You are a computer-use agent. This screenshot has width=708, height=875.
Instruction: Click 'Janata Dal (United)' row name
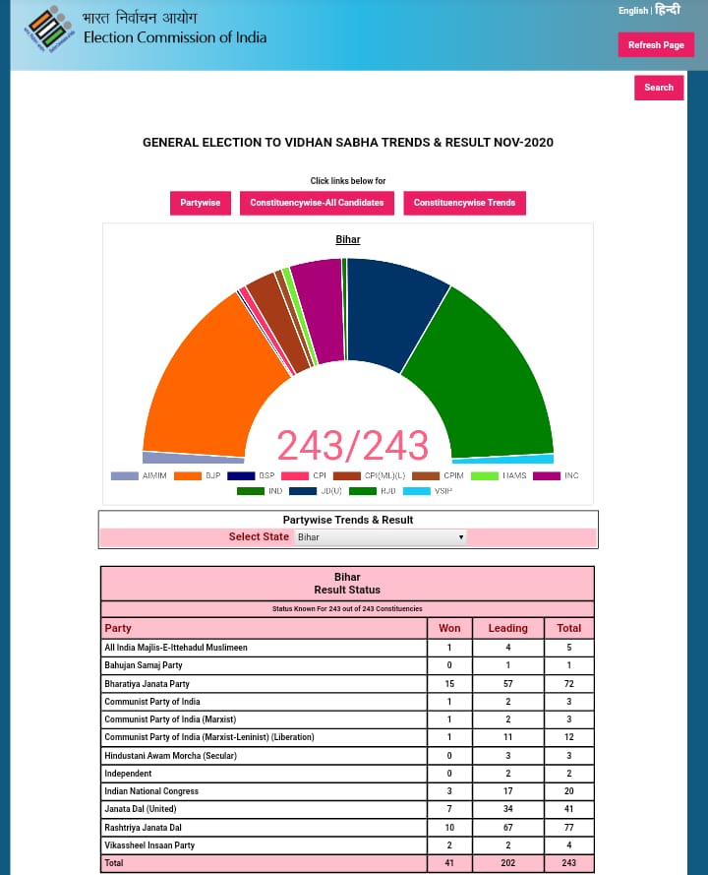tap(140, 809)
